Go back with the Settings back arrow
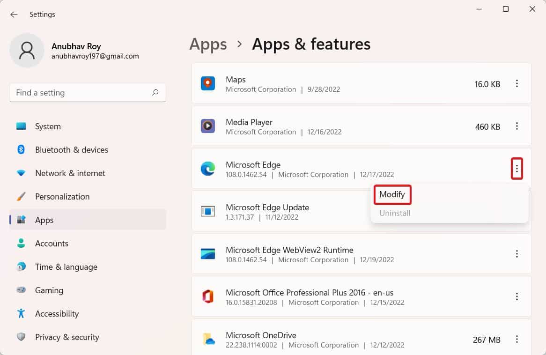Screen dimensions: 546x355 14,14
